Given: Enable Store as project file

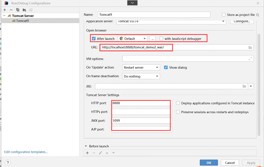Looking at the screenshot, I should tap(224, 15).
